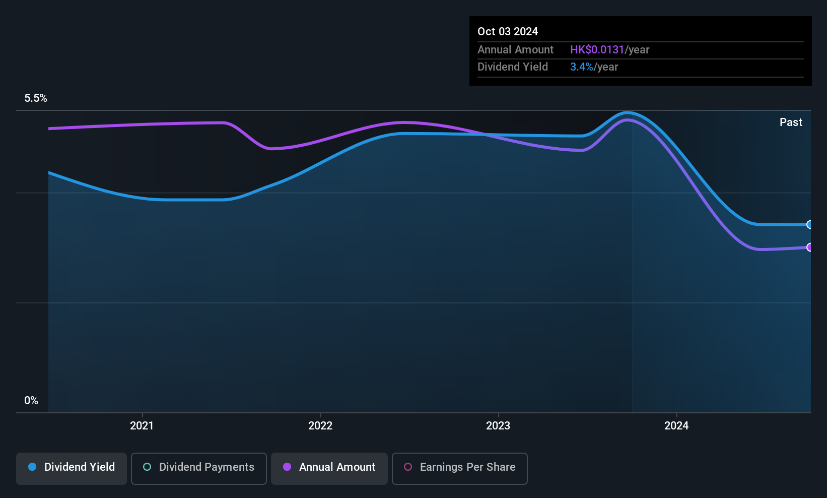This screenshot has width=827, height=498.
Task: Click the 2024 axis label
Action: [x=676, y=425]
